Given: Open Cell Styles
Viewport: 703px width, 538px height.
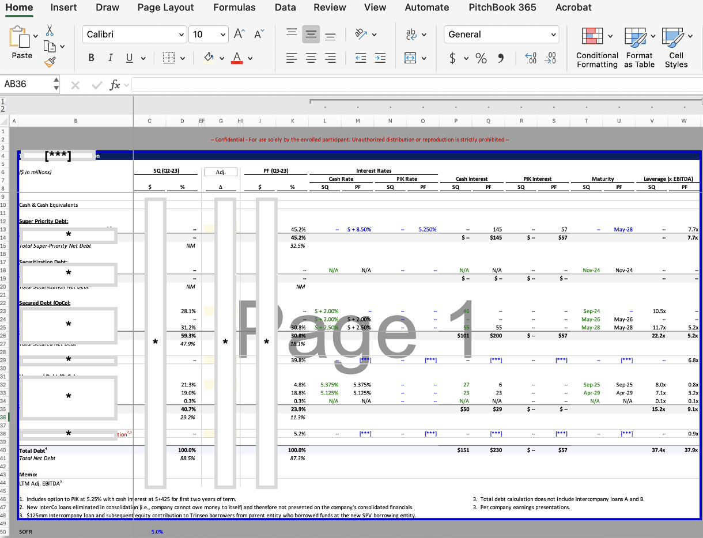Looking at the screenshot, I should click(x=676, y=47).
